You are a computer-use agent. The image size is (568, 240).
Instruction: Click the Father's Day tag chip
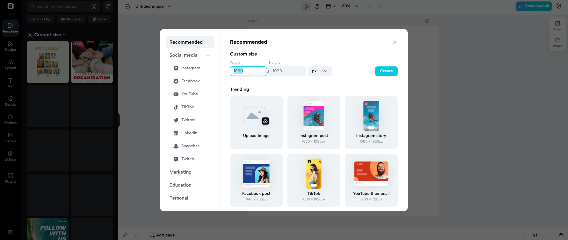coord(40,19)
